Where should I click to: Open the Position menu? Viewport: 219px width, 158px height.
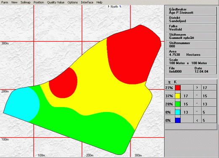pos(39,3)
